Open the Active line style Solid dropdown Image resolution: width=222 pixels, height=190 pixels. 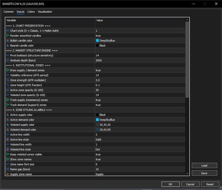pos(140,140)
